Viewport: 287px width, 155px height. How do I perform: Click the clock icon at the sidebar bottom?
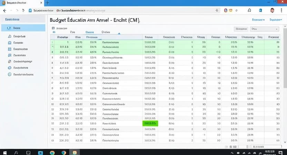coord(10,74)
